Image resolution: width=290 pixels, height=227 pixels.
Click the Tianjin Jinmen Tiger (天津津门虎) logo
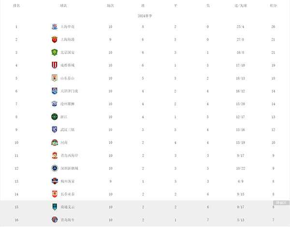coord(55,91)
